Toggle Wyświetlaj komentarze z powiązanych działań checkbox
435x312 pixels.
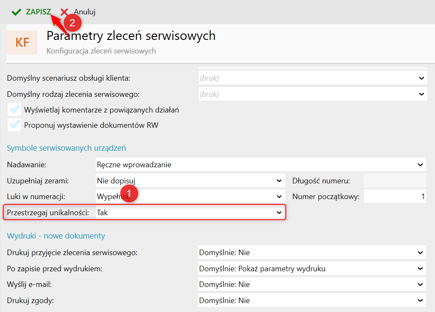click(x=14, y=110)
